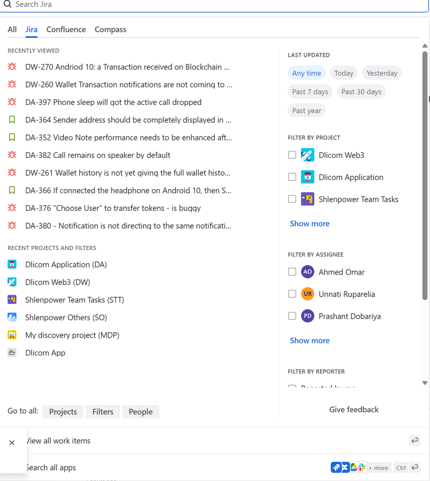Check Prashant Dobariya assignee filter
The image size is (430, 481).
click(x=292, y=316)
